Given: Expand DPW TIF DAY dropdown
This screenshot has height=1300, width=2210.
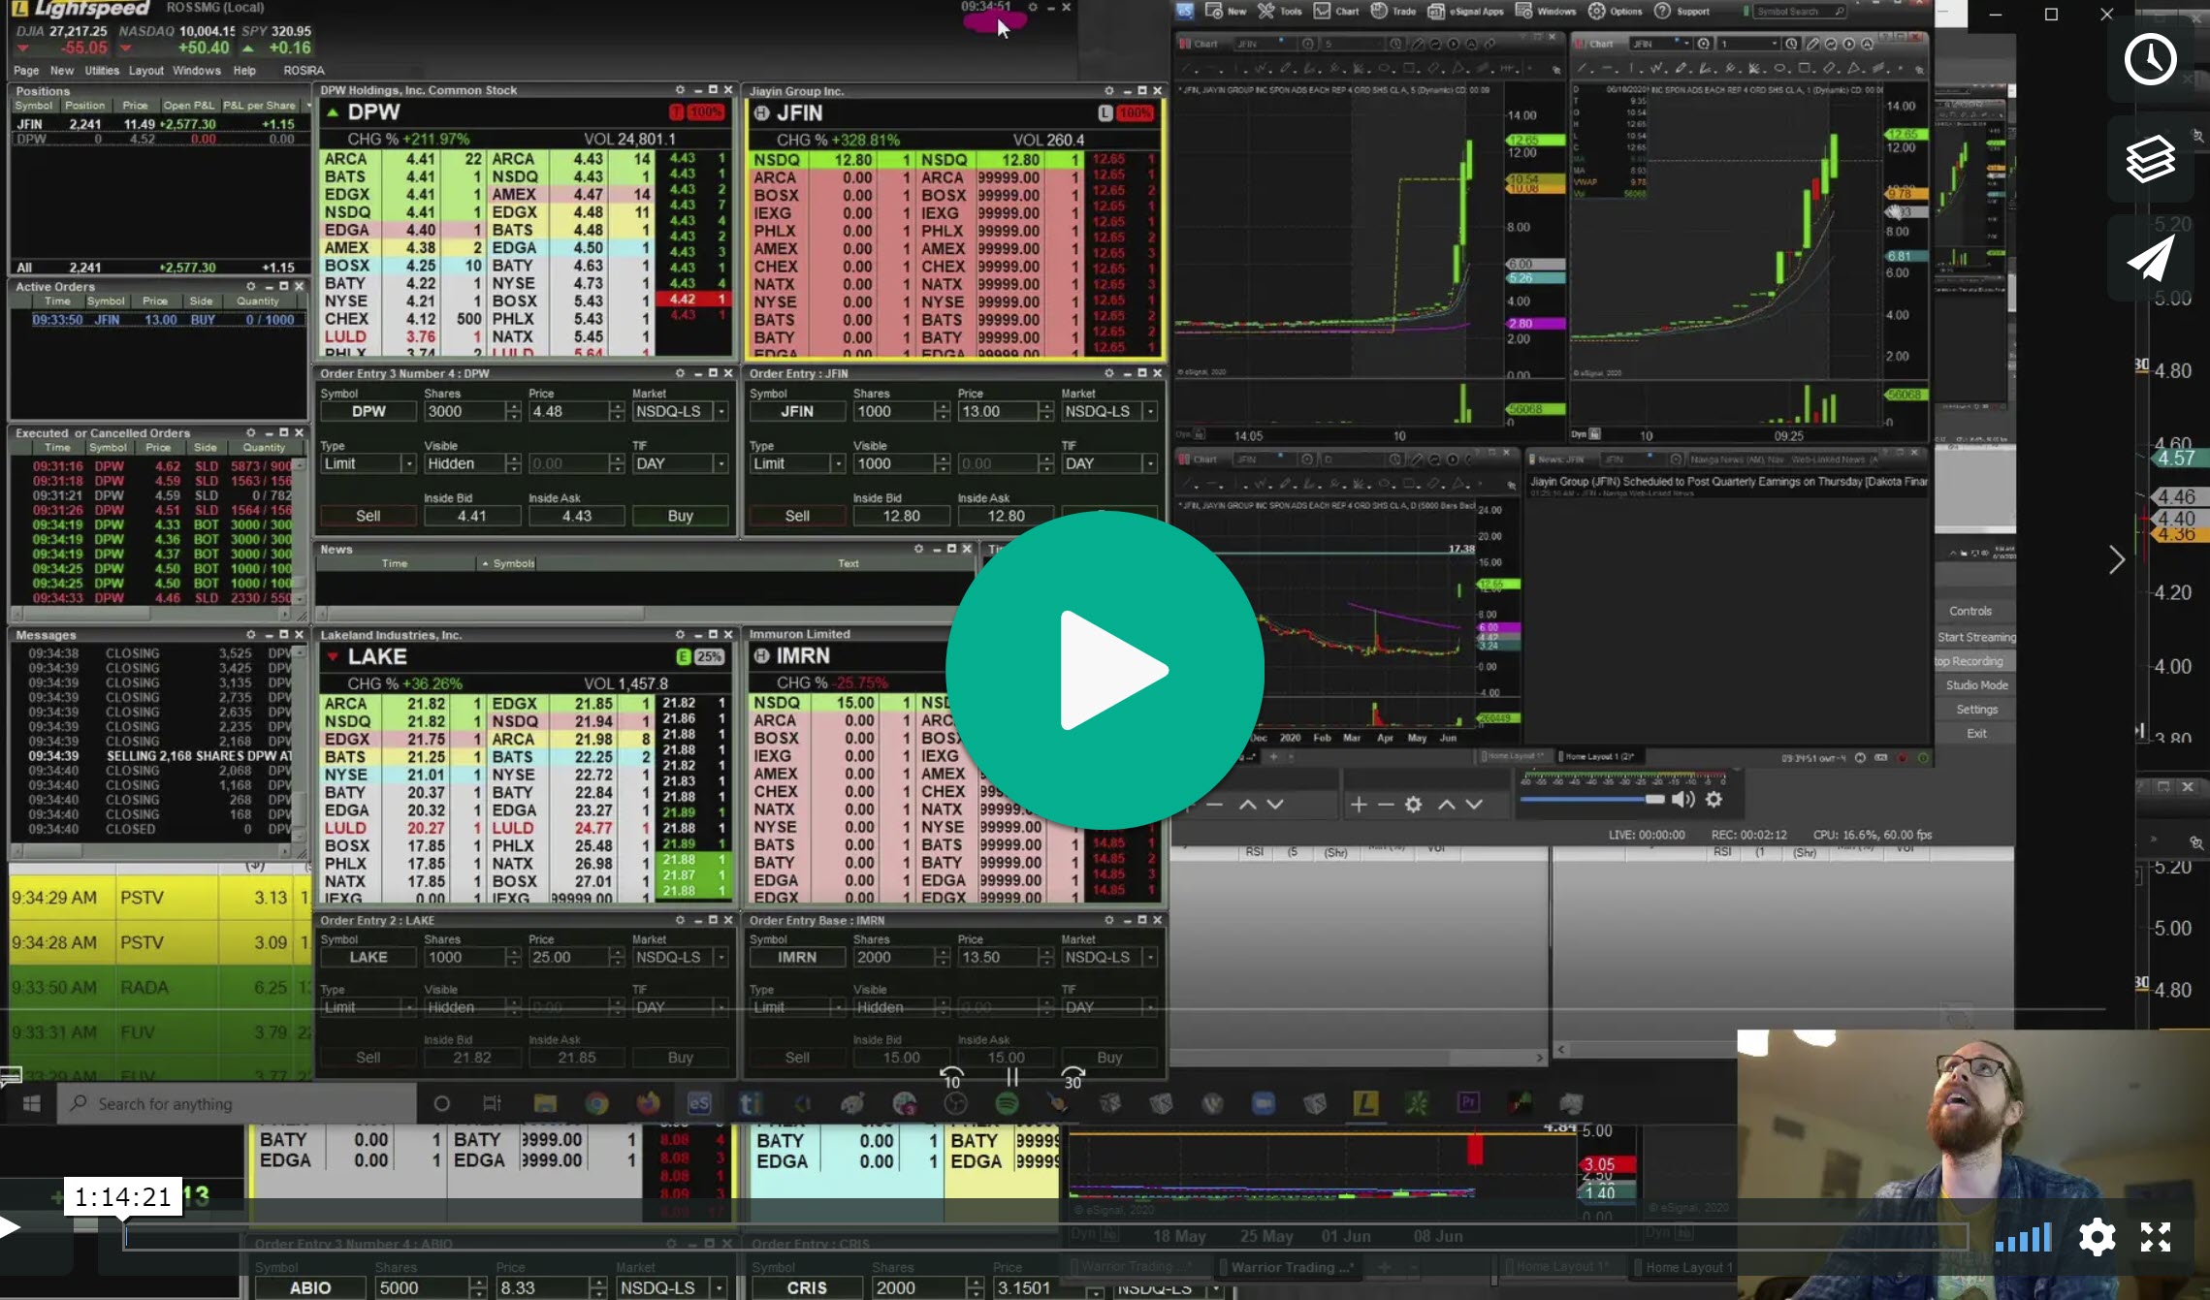Looking at the screenshot, I should tap(721, 464).
